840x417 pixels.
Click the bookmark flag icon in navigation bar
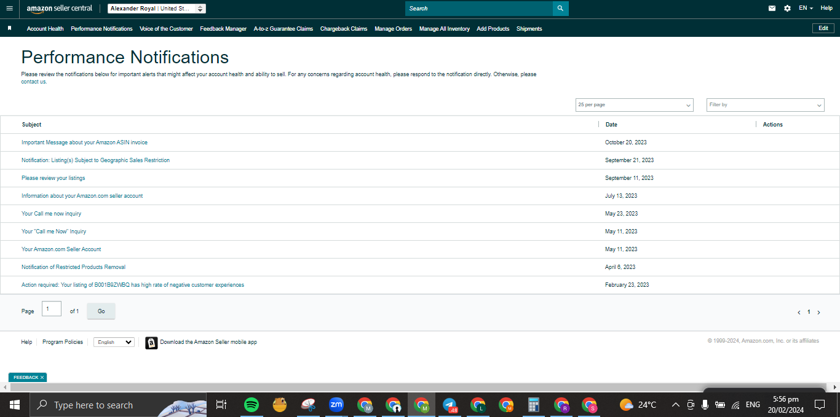(x=9, y=28)
